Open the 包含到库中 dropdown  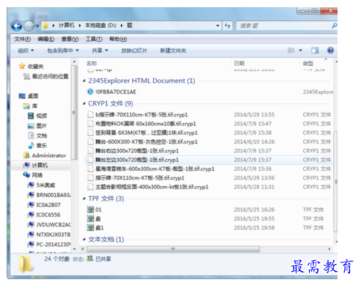pos(63,50)
